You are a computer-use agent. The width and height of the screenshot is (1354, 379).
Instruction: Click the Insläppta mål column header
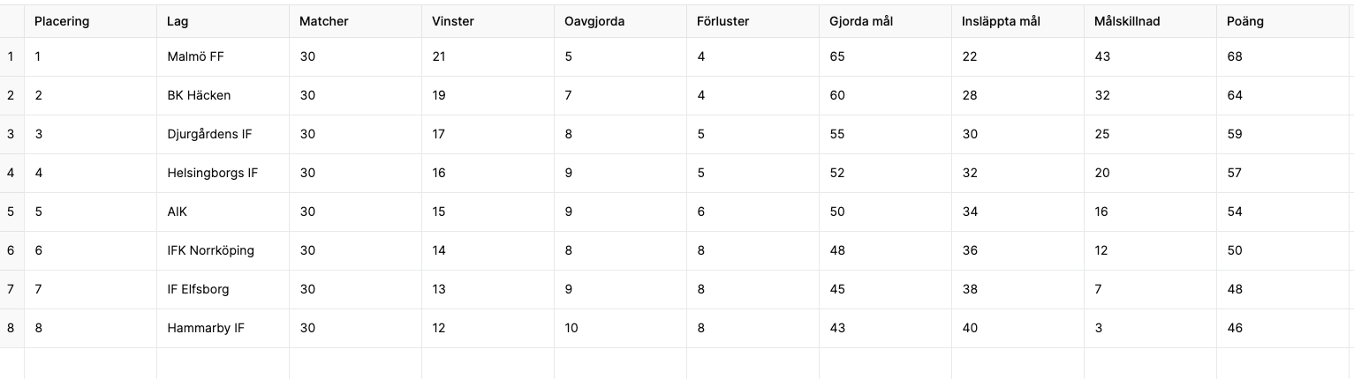1017,21
